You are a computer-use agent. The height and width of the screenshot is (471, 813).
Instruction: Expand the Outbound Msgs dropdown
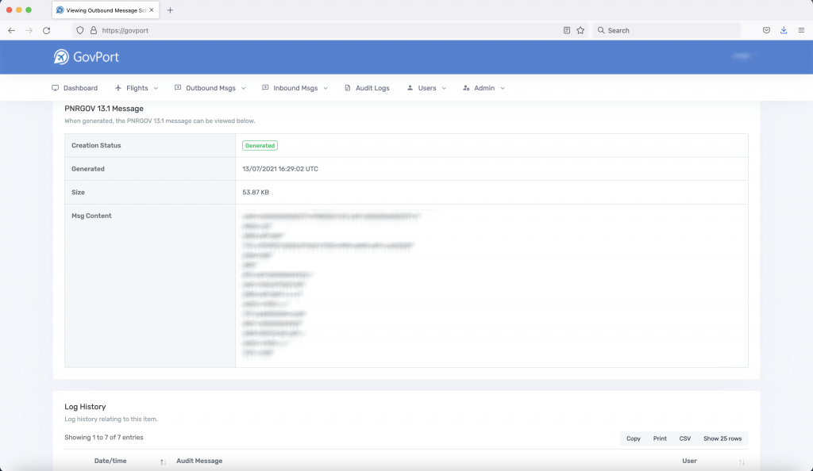[x=210, y=88]
